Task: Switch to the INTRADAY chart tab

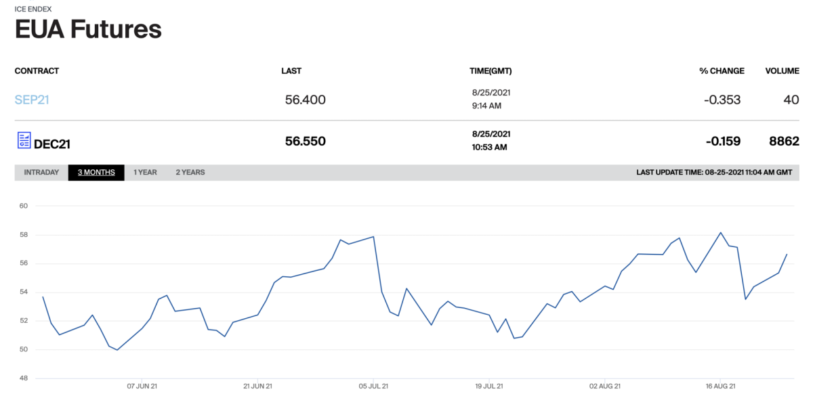Action: click(x=41, y=173)
